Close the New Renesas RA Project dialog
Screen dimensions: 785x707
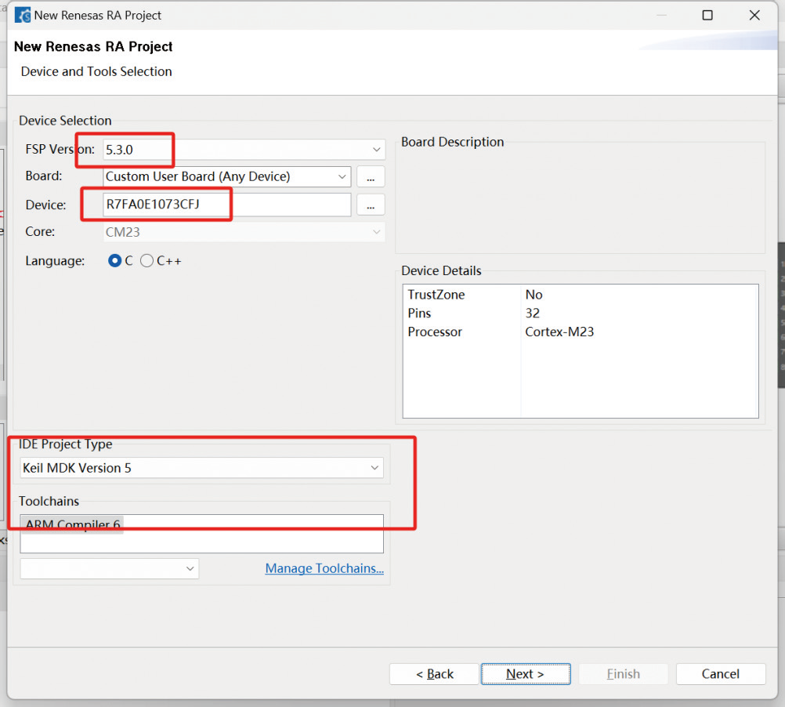tap(754, 15)
